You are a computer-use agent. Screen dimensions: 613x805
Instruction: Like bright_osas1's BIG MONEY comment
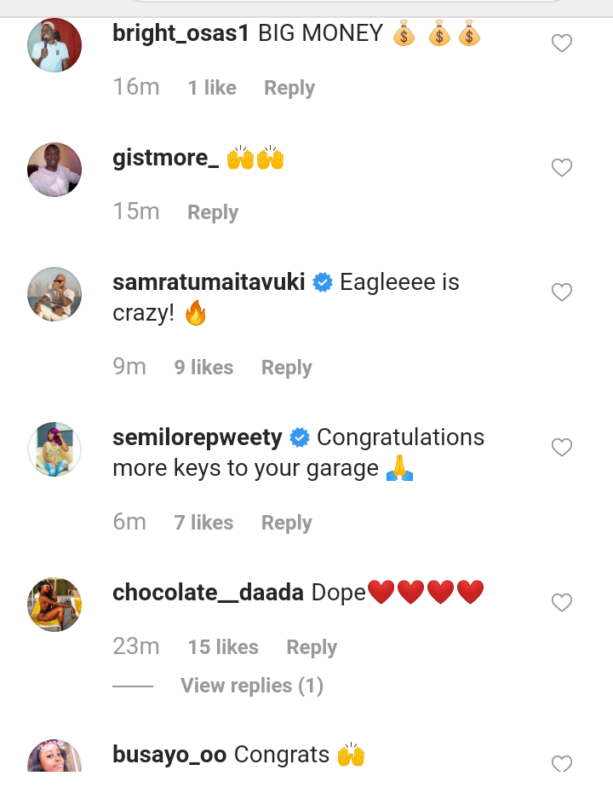pos(561,43)
